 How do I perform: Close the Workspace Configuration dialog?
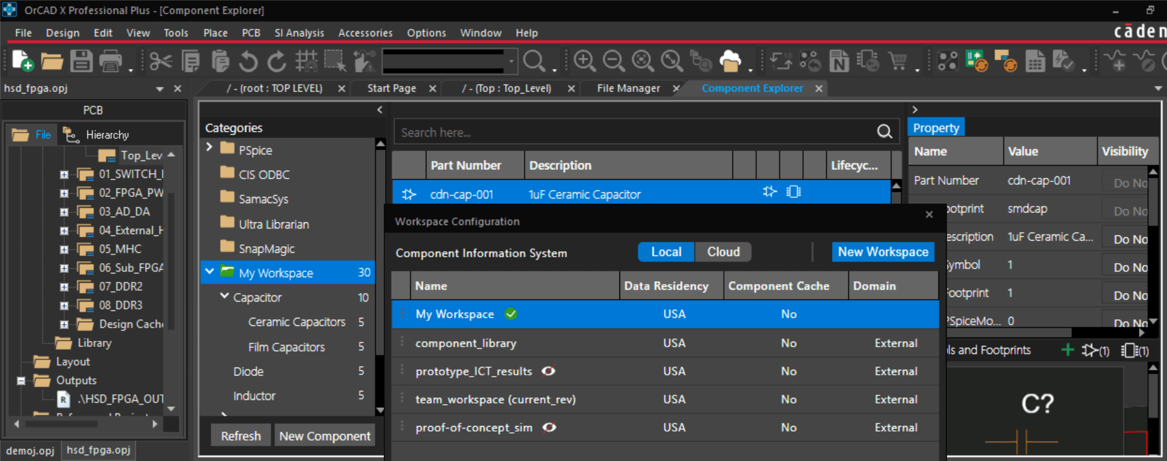click(929, 214)
